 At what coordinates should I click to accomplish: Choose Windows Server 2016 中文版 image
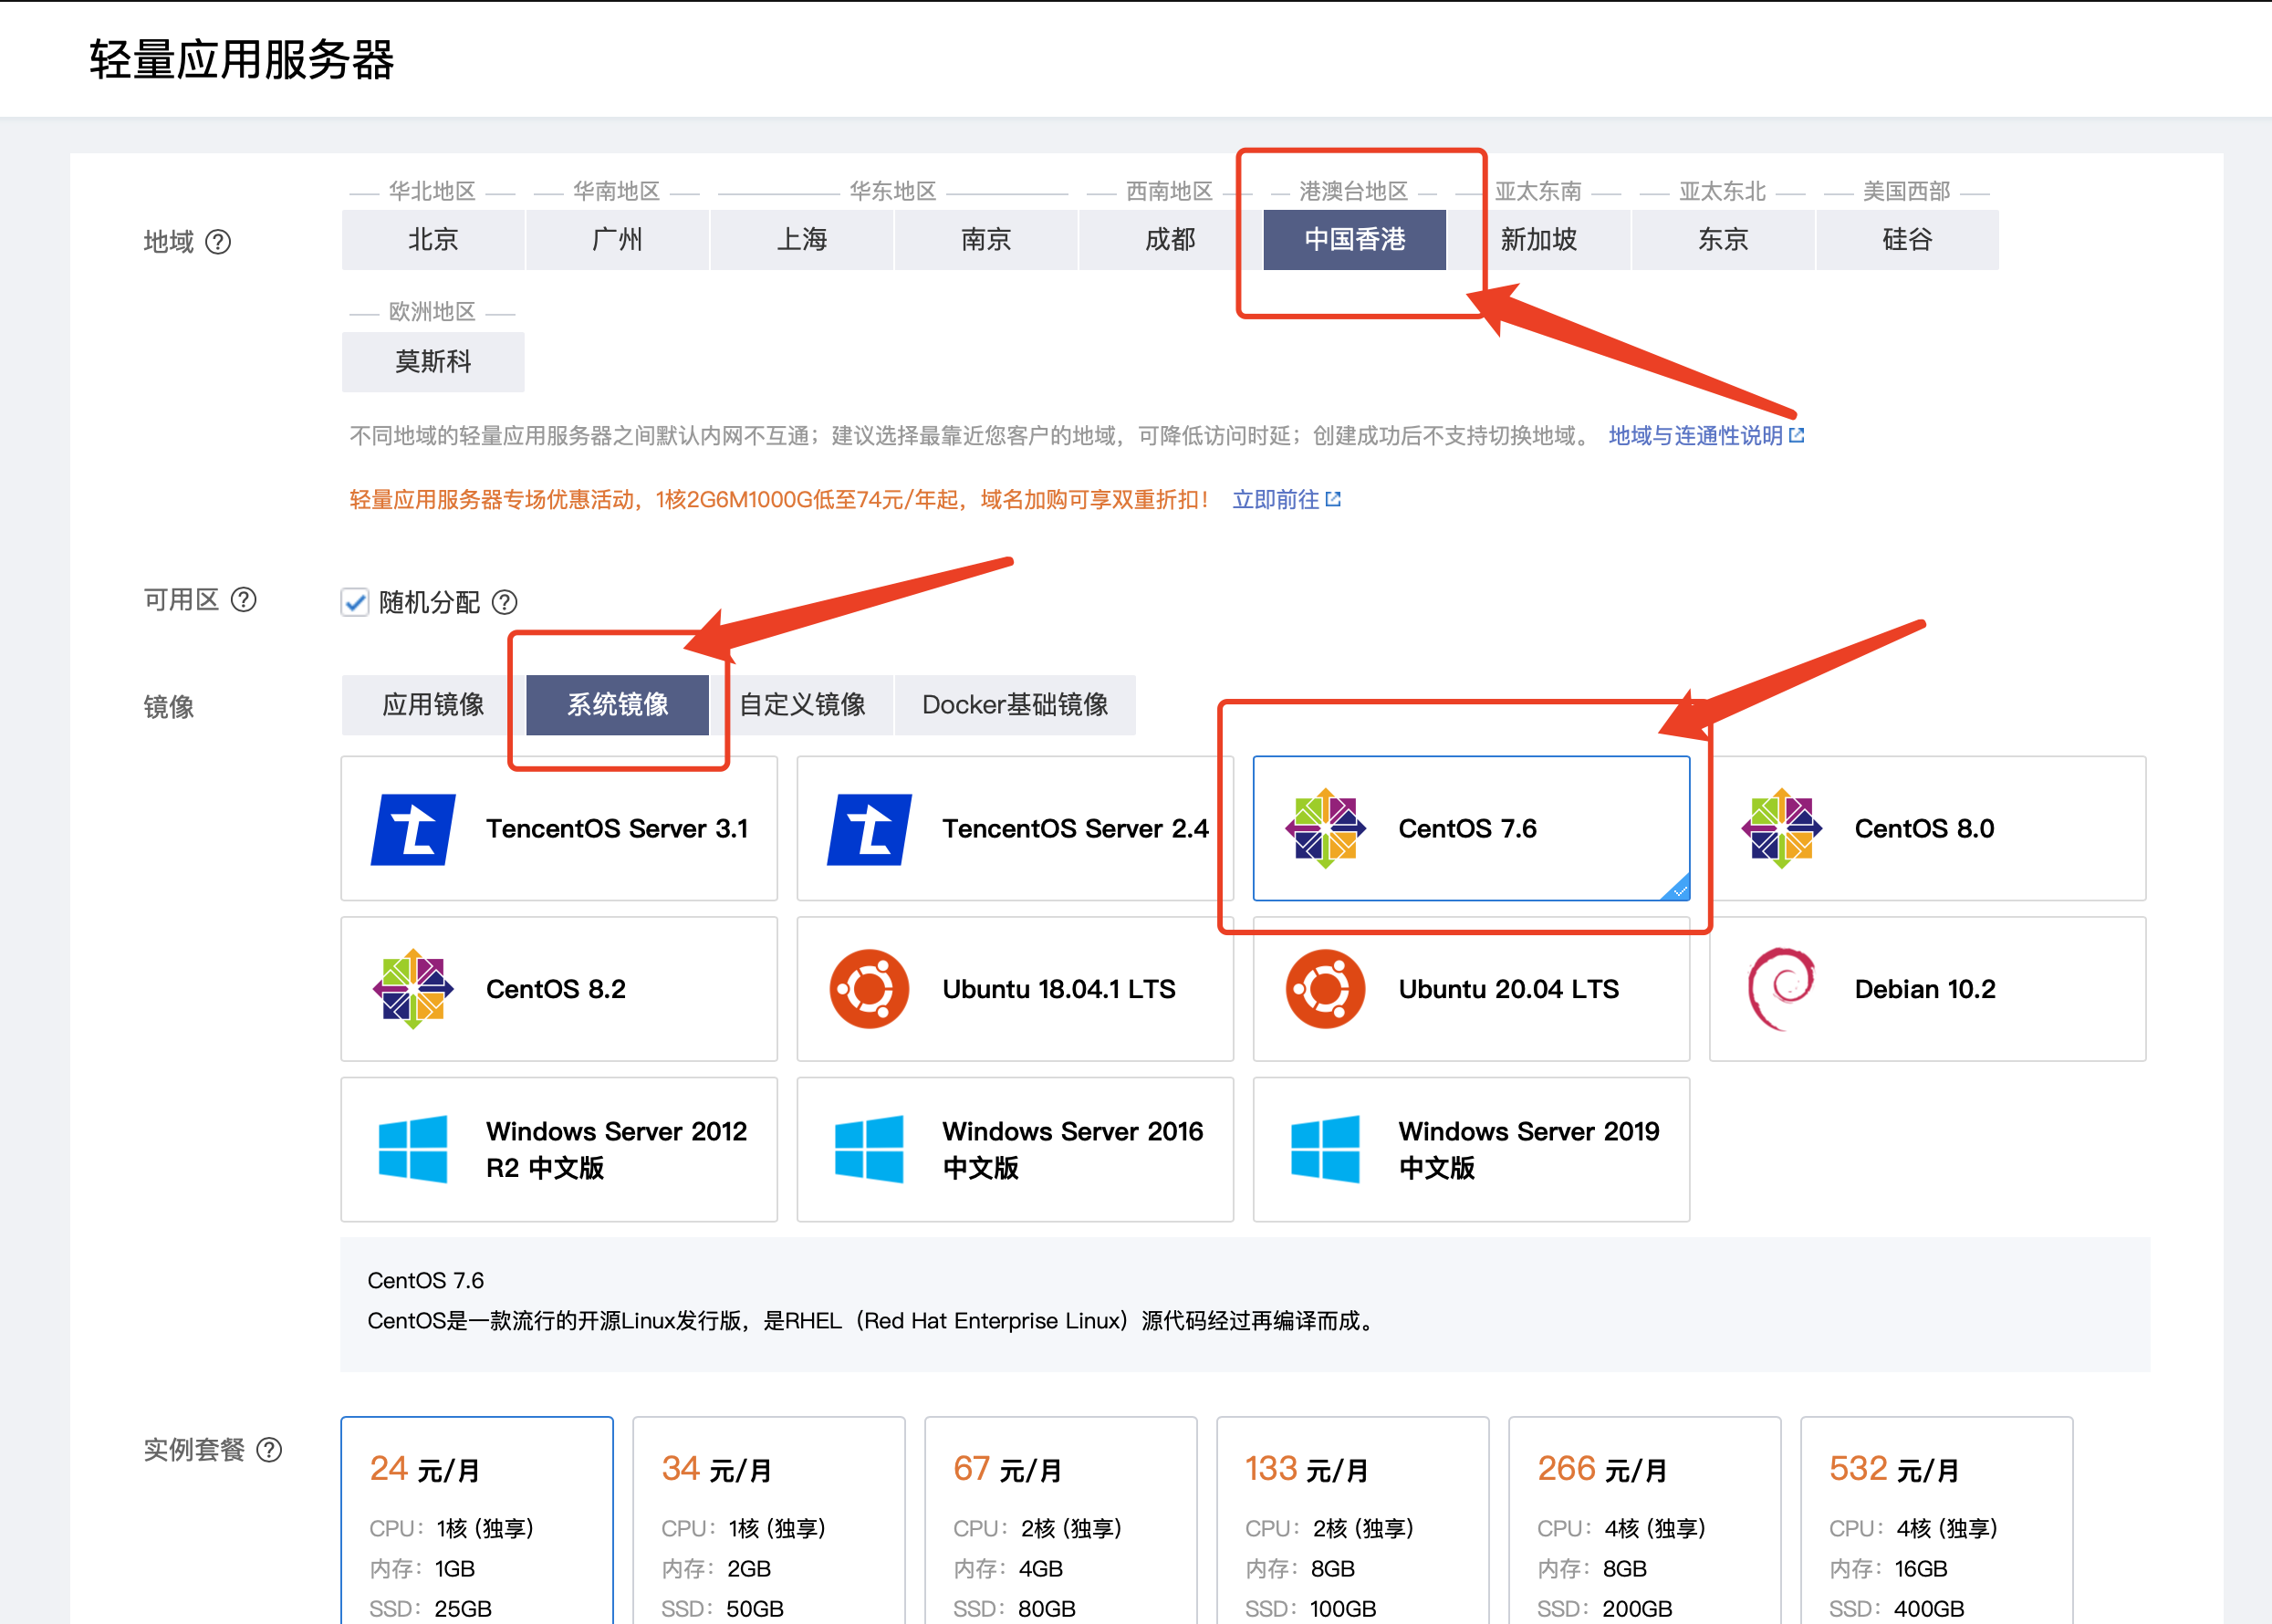pyautogui.click(x=1015, y=1149)
